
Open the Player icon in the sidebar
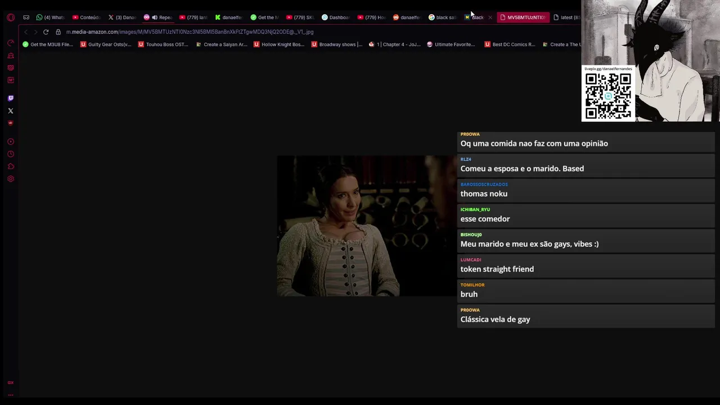click(x=11, y=142)
